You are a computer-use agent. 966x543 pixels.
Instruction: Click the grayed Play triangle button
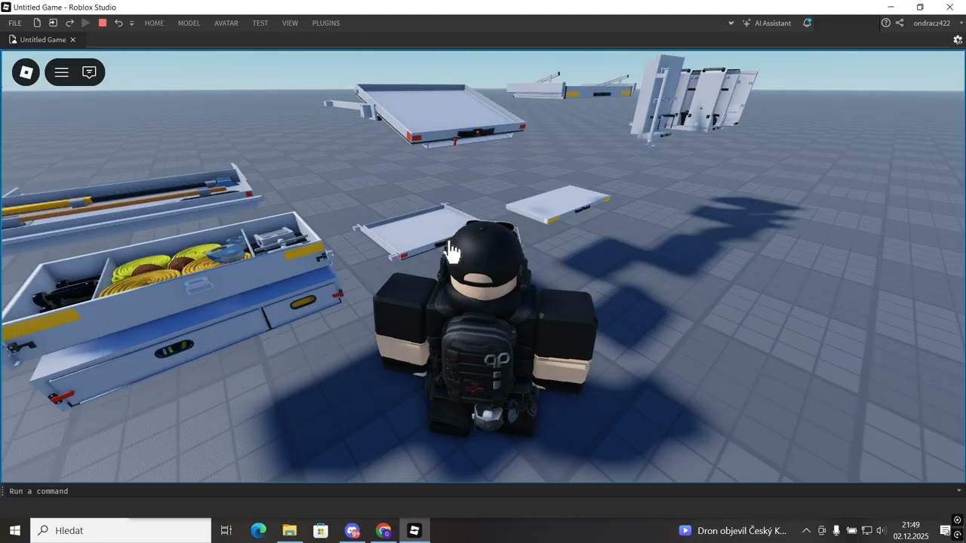click(85, 23)
